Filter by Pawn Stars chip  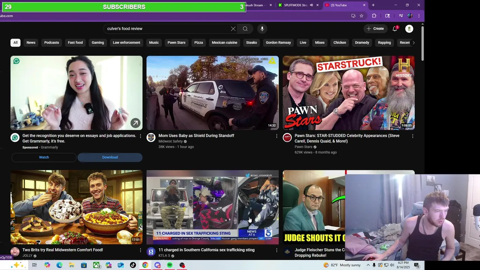tap(176, 43)
